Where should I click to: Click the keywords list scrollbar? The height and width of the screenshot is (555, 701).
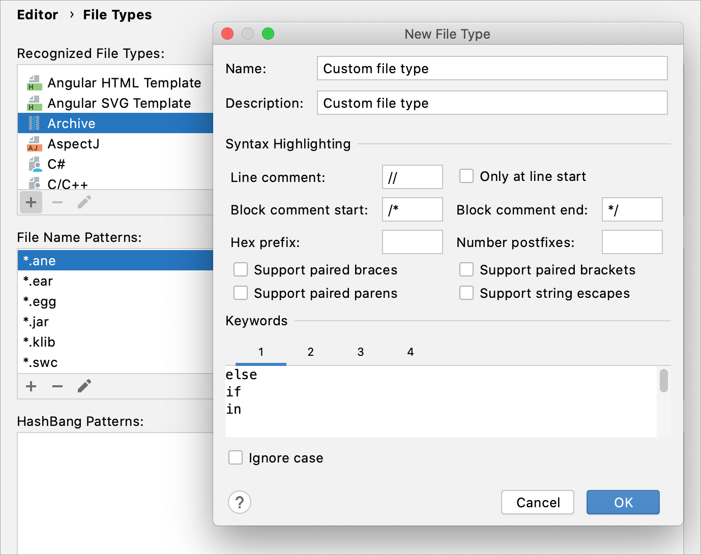tap(664, 381)
